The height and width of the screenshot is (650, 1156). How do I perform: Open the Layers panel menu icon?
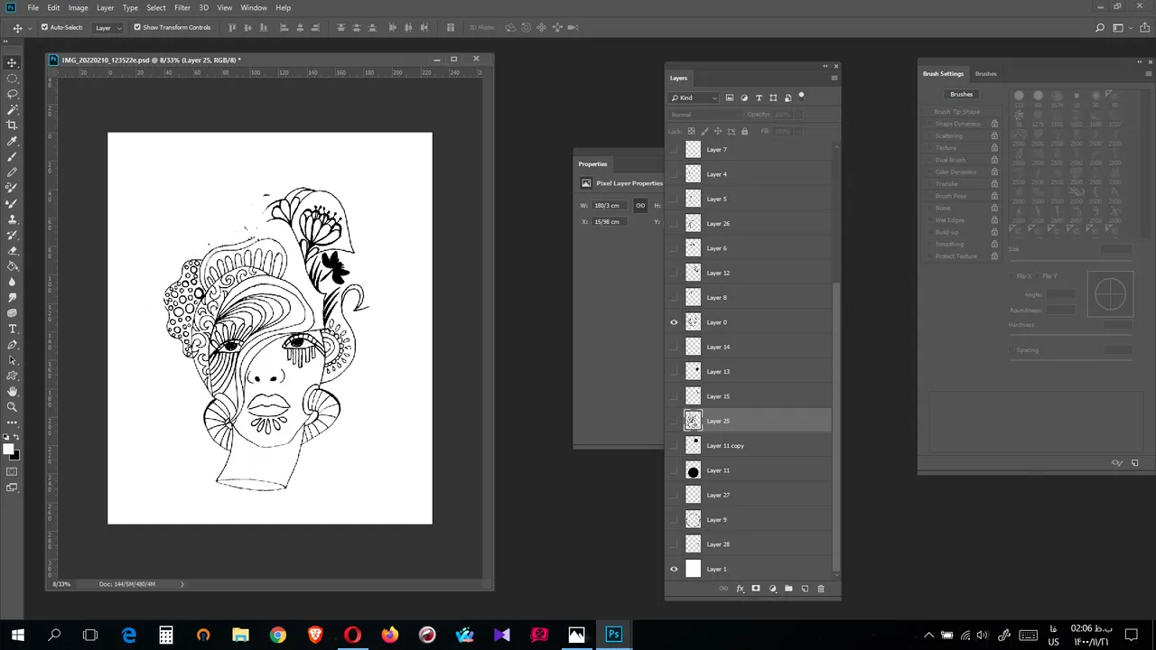pyautogui.click(x=834, y=78)
